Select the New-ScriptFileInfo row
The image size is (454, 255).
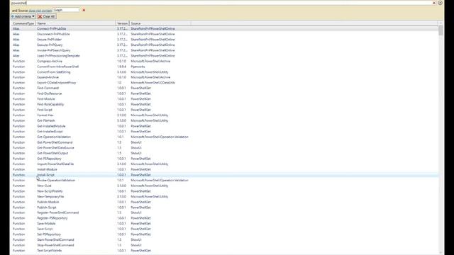(x=225, y=191)
